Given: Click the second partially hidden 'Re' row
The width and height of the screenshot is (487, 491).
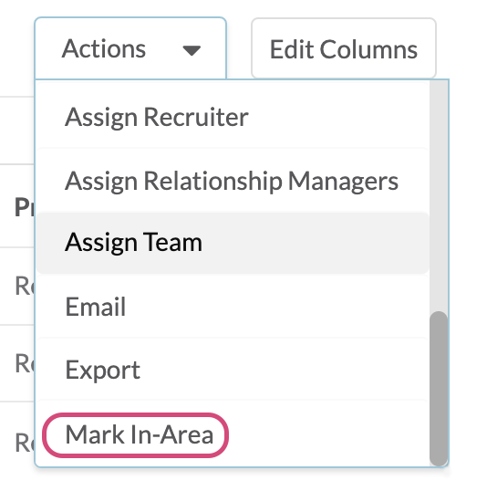Looking at the screenshot, I should coord(25,363).
